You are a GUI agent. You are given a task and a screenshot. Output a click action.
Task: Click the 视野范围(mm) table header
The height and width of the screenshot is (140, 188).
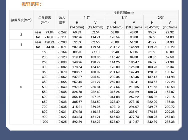(x=123, y=12)
